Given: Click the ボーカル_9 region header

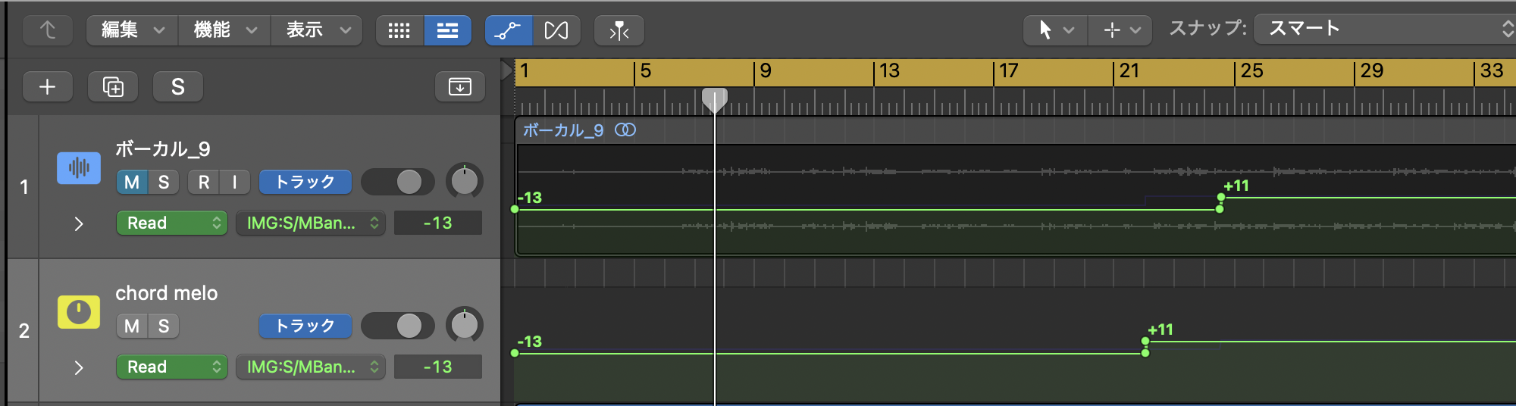Looking at the screenshot, I should [1016, 130].
